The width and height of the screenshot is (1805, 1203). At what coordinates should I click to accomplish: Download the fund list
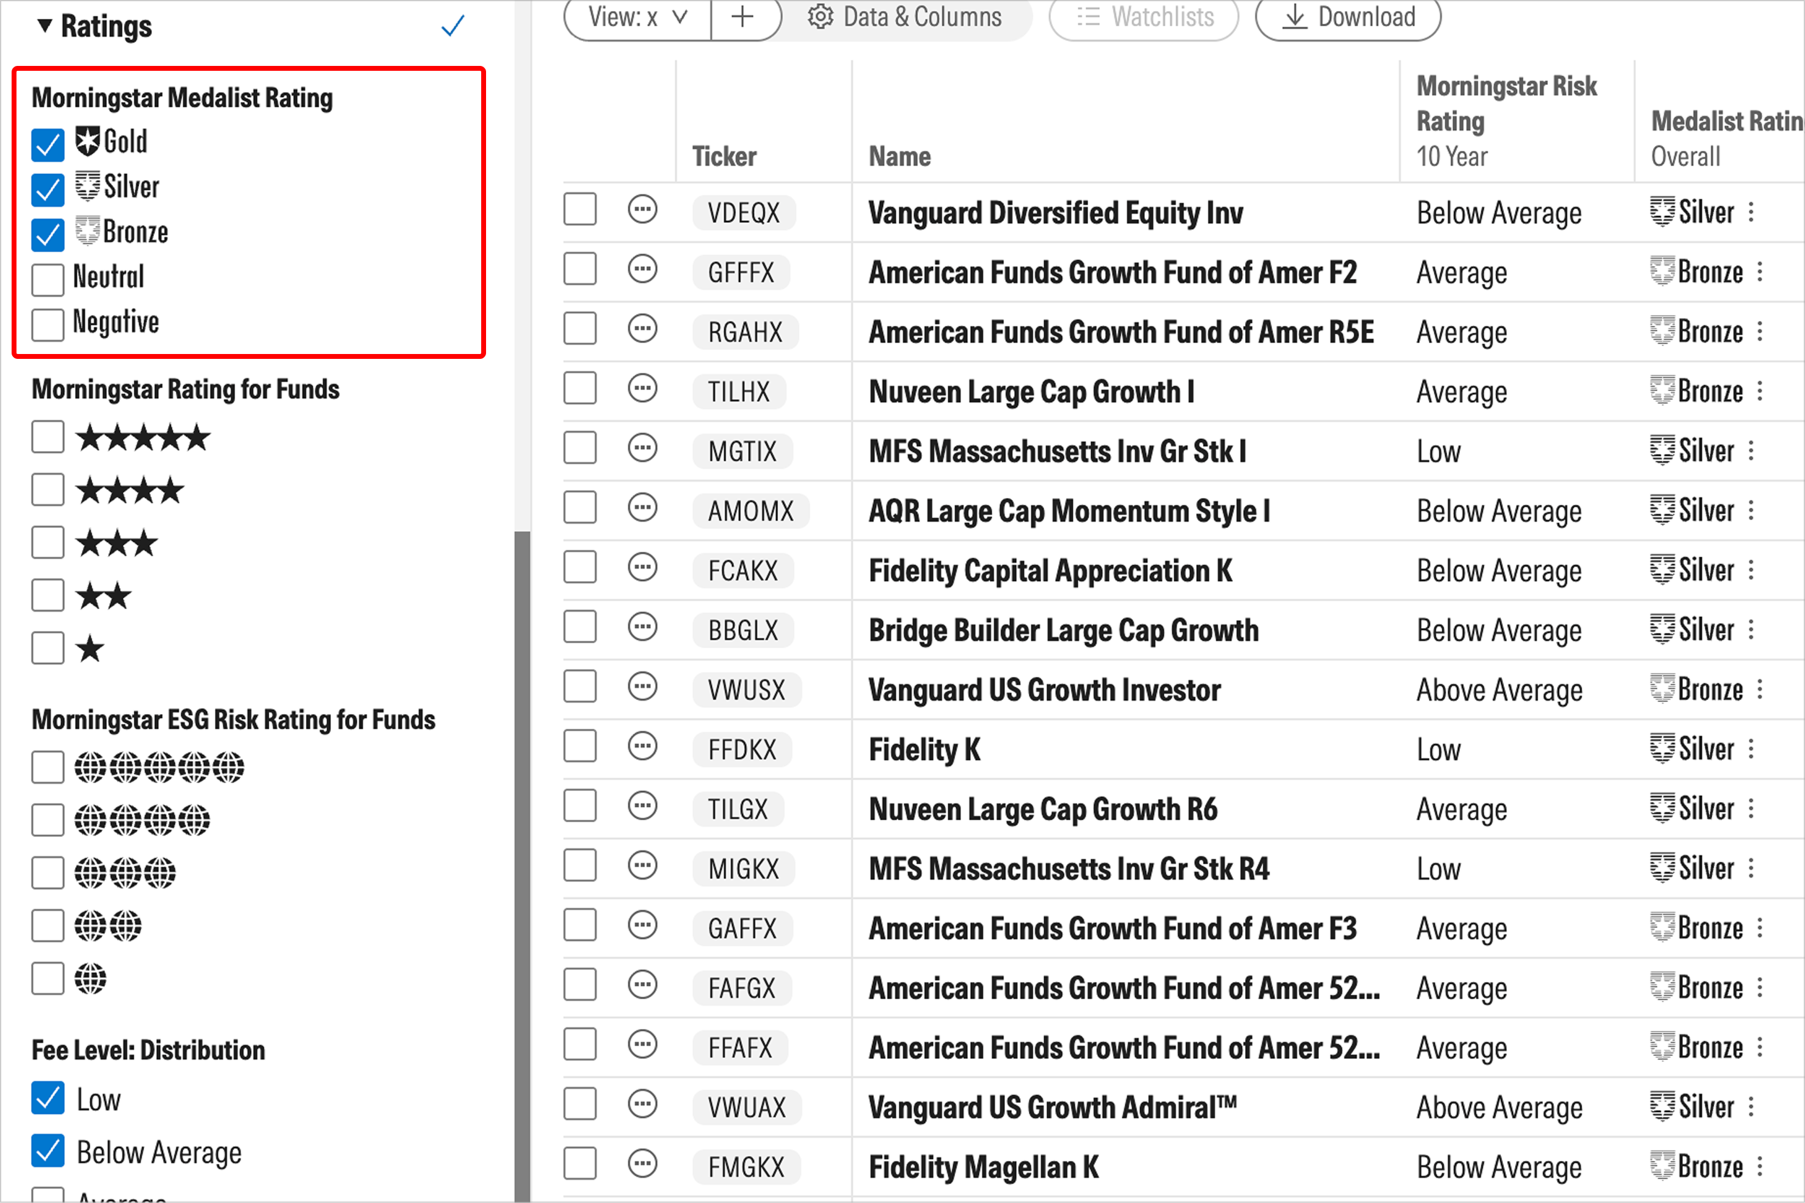1348,17
